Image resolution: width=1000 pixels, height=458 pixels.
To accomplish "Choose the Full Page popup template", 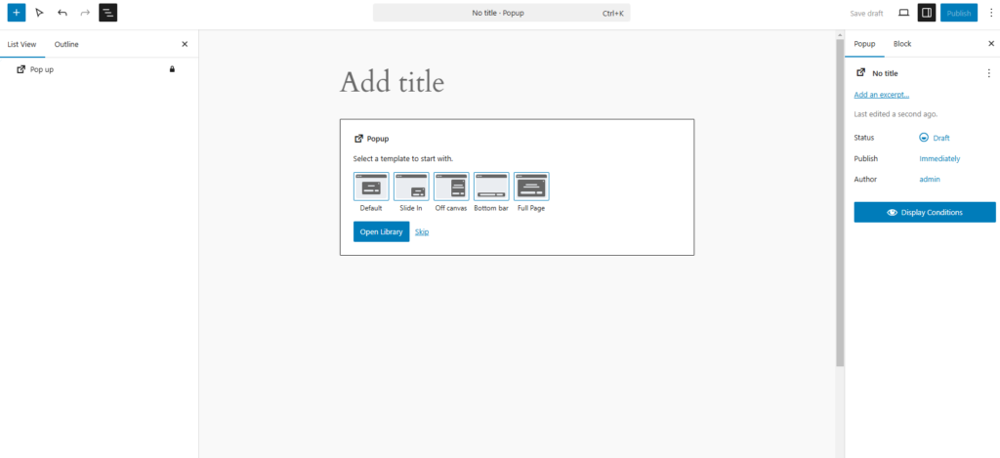I will coord(531,187).
